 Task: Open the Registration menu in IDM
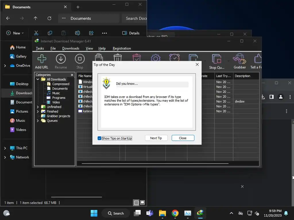point(122,48)
